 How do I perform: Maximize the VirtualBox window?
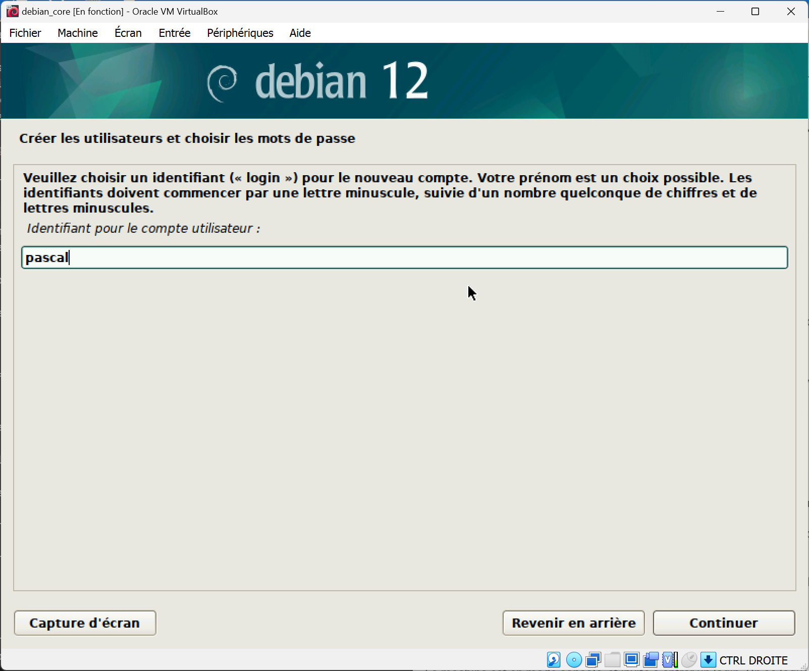click(x=756, y=11)
